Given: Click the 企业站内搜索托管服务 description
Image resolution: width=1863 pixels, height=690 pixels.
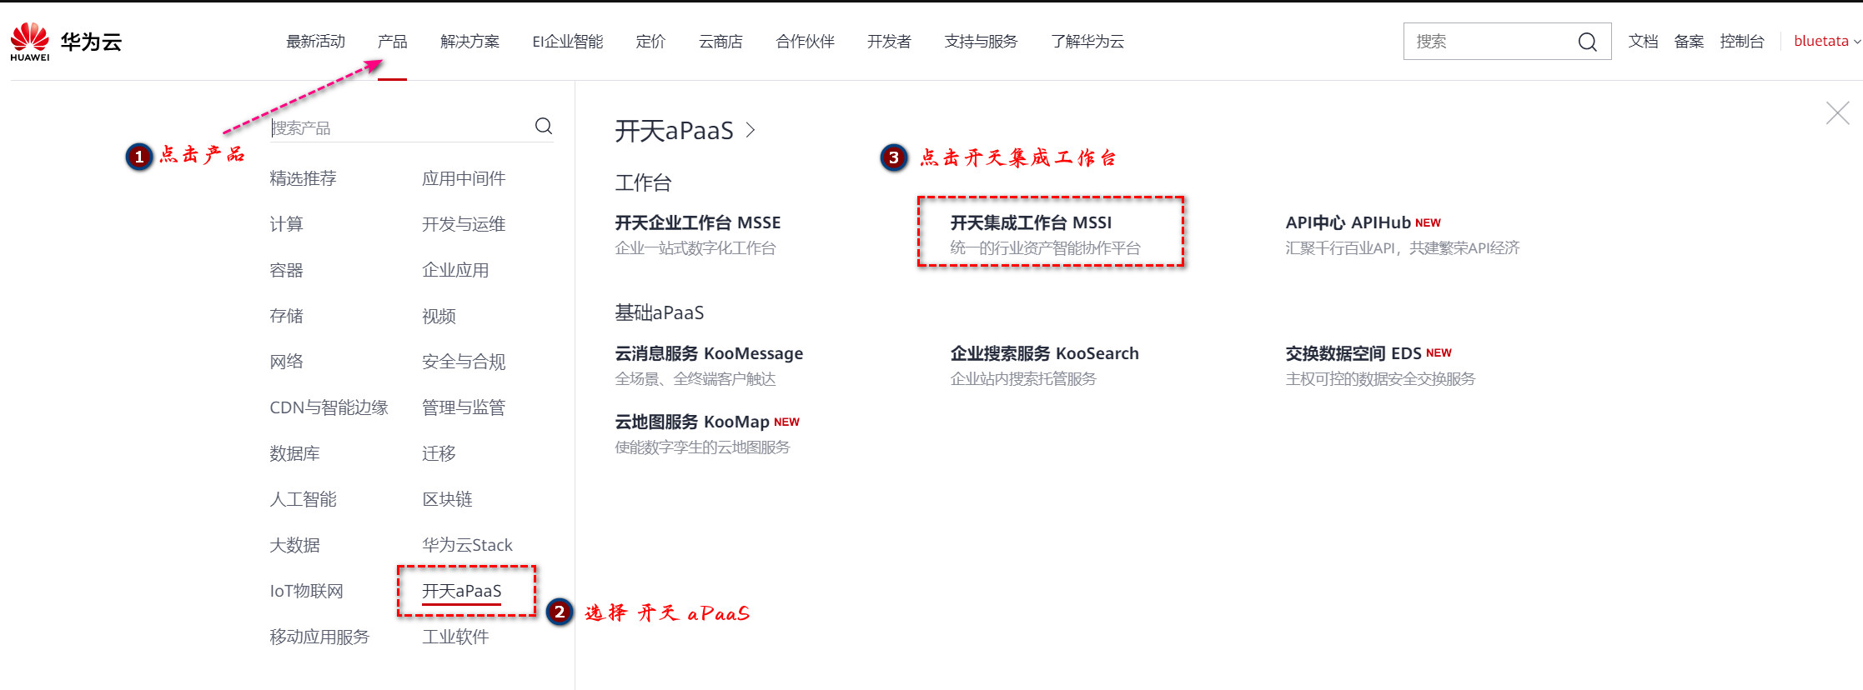Looking at the screenshot, I should pos(1023,379).
